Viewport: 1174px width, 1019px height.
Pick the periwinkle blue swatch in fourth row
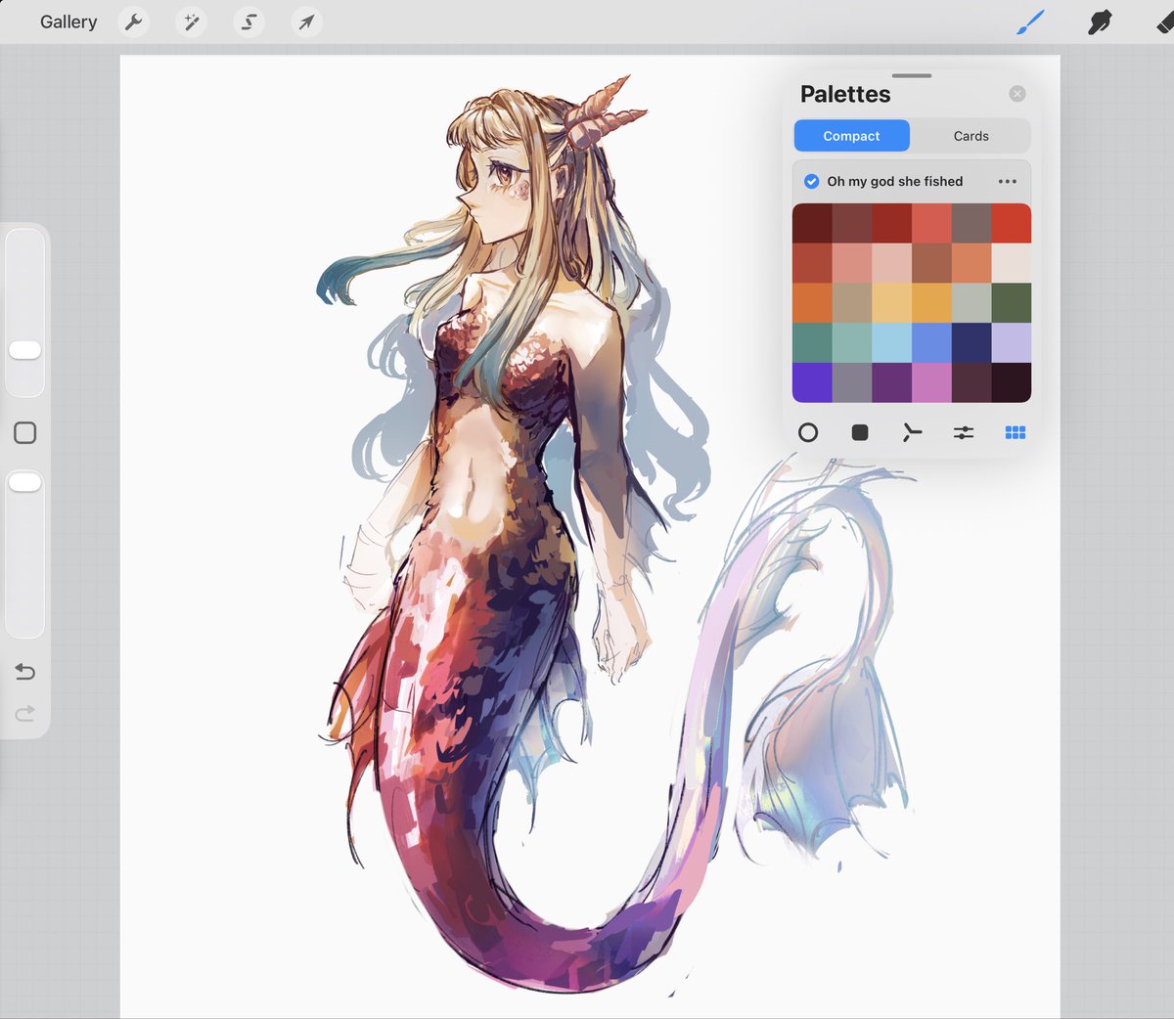931,343
